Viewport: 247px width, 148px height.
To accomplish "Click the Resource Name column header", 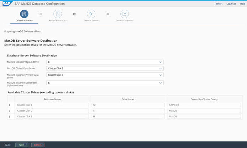I will [x=52, y=99].
